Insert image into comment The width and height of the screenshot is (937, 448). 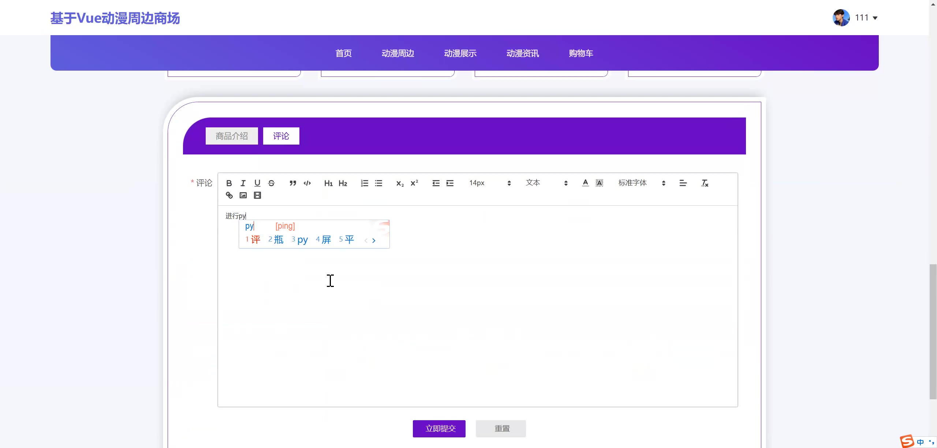[243, 195]
